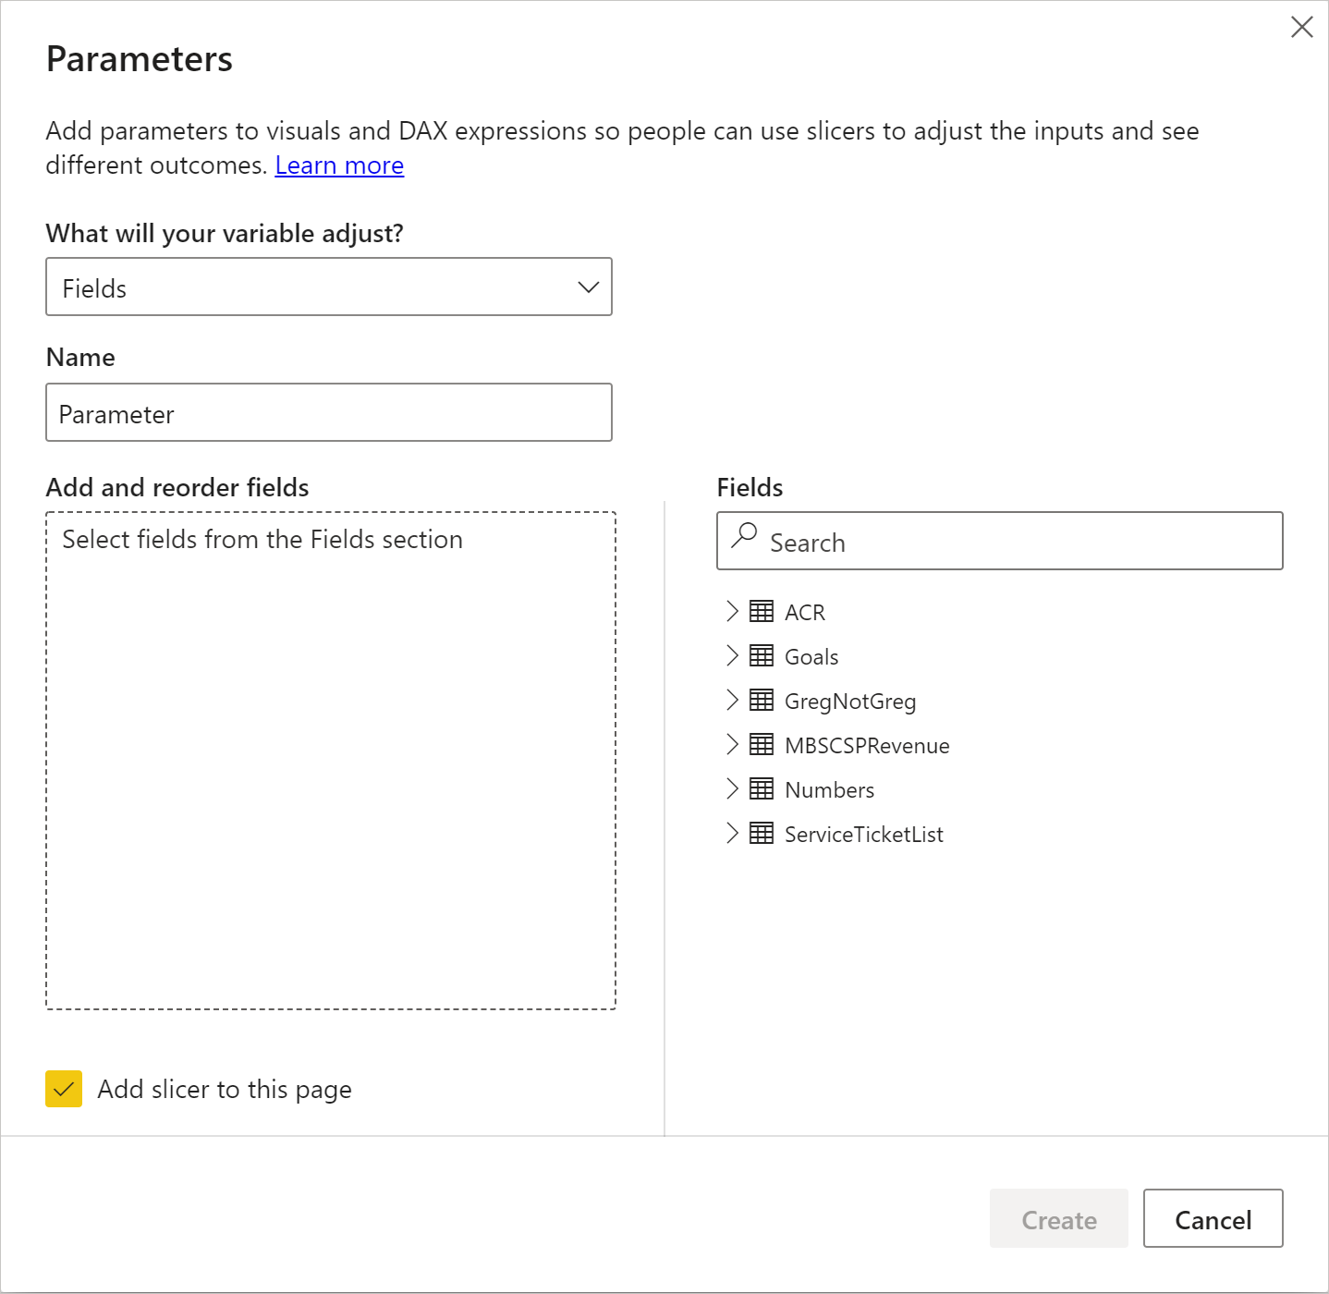Select the Numbers table name
Image resolution: width=1329 pixels, height=1294 pixels.
pyautogui.click(x=829, y=790)
